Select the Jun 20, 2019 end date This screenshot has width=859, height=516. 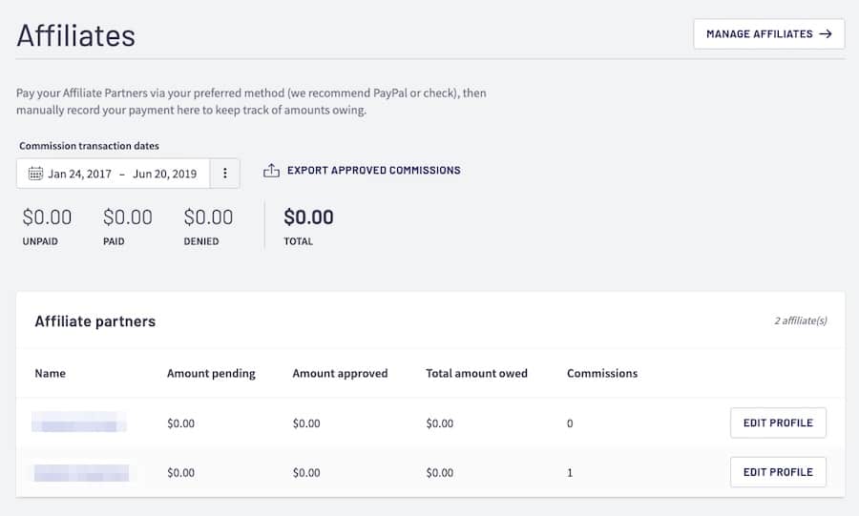click(164, 174)
